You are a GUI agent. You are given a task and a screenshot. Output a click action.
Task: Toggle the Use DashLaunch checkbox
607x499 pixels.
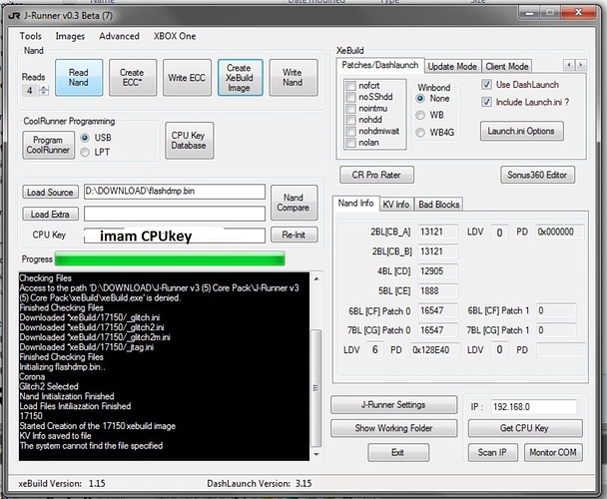point(486,85)
